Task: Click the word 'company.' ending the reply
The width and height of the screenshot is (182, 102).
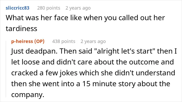Action: 28,95
